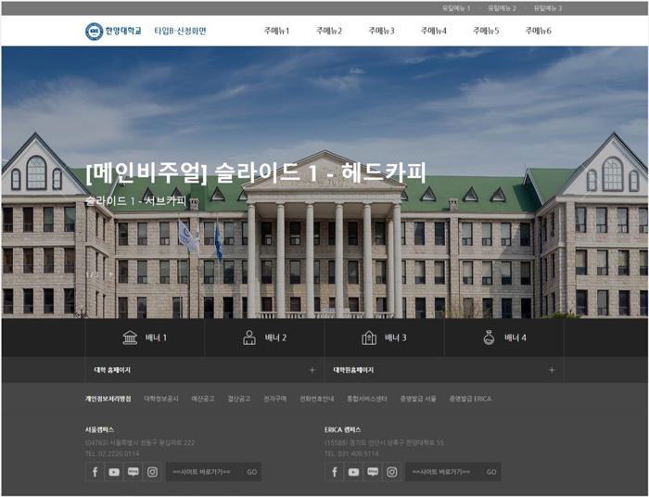Open the 개인정보처리방침 footer link

pos(108,399)
